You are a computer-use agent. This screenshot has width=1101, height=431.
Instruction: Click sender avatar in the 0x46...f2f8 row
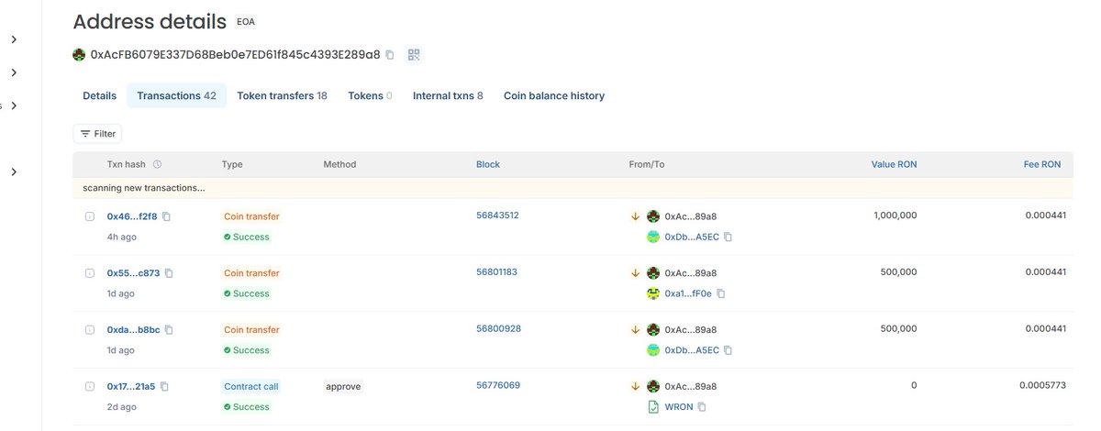point(653,216)
